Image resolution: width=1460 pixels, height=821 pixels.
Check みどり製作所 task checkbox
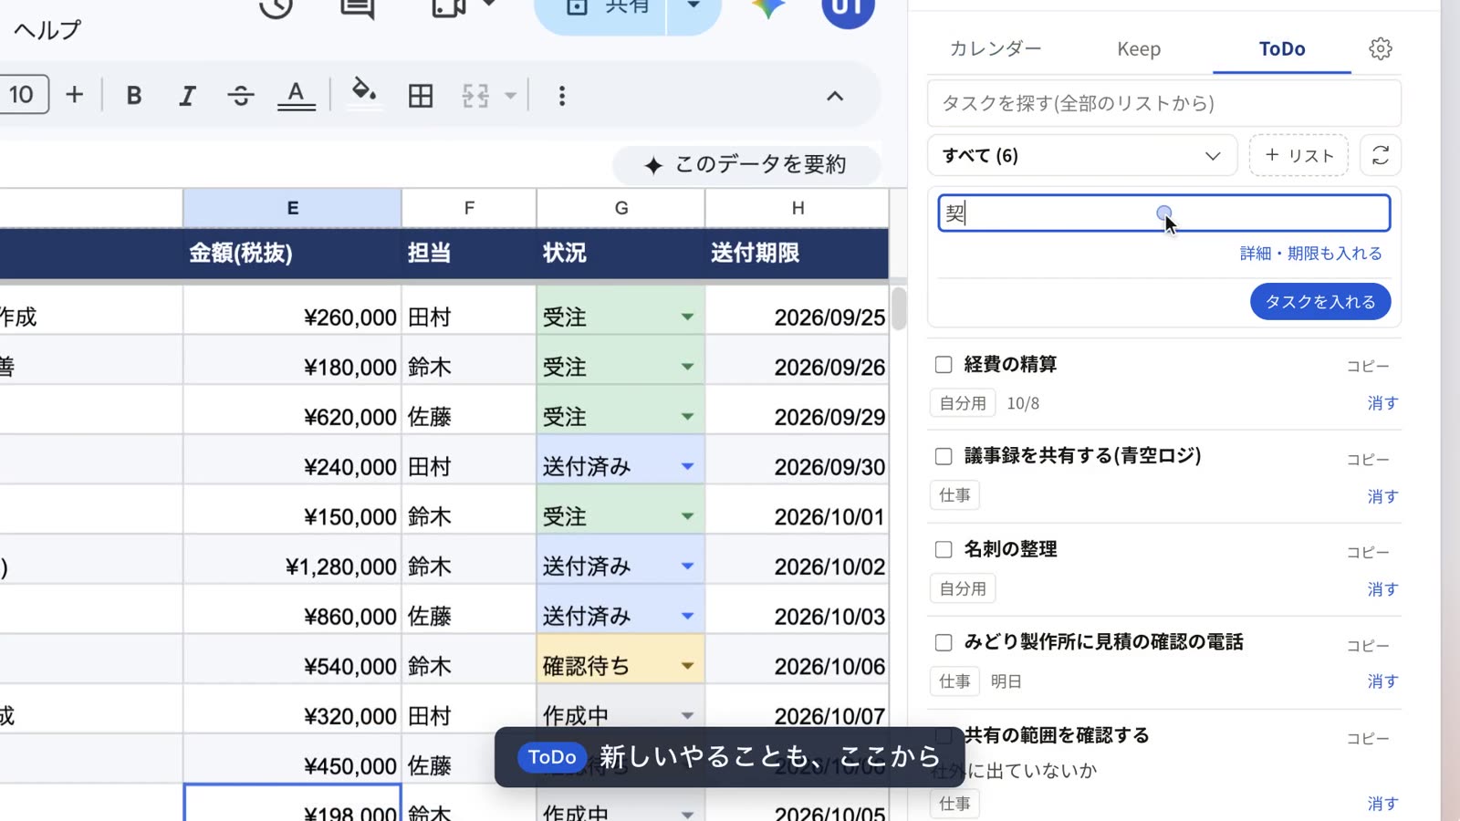[x=944, y=642]
